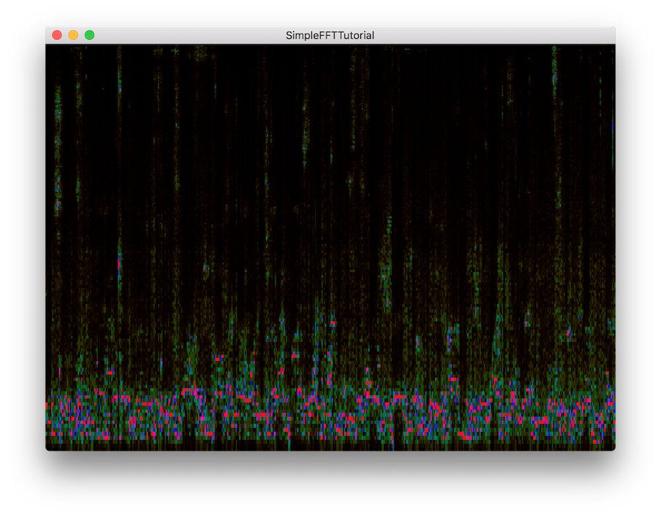
Task: Click the faint bottom edge row of the spectrogram
Action: [330, 447]
